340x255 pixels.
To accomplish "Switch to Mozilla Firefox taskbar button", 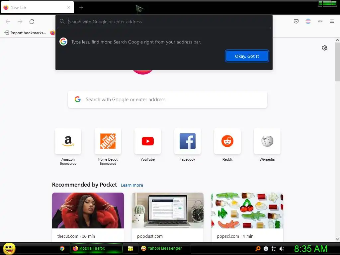I will click(96, 248).
